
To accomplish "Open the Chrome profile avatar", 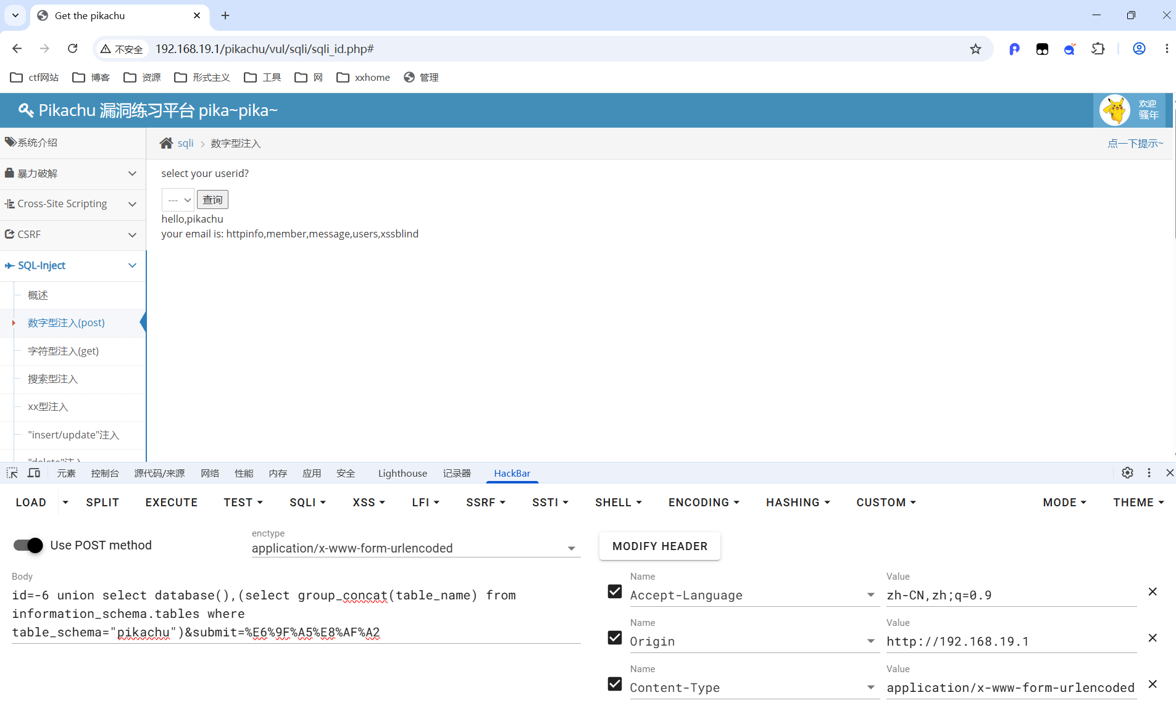I will [x=1139, y=49].
